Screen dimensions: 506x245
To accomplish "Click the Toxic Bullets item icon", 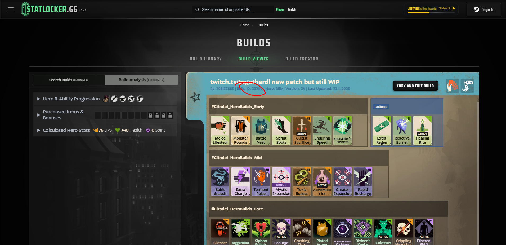I will (x=302, y=182).
